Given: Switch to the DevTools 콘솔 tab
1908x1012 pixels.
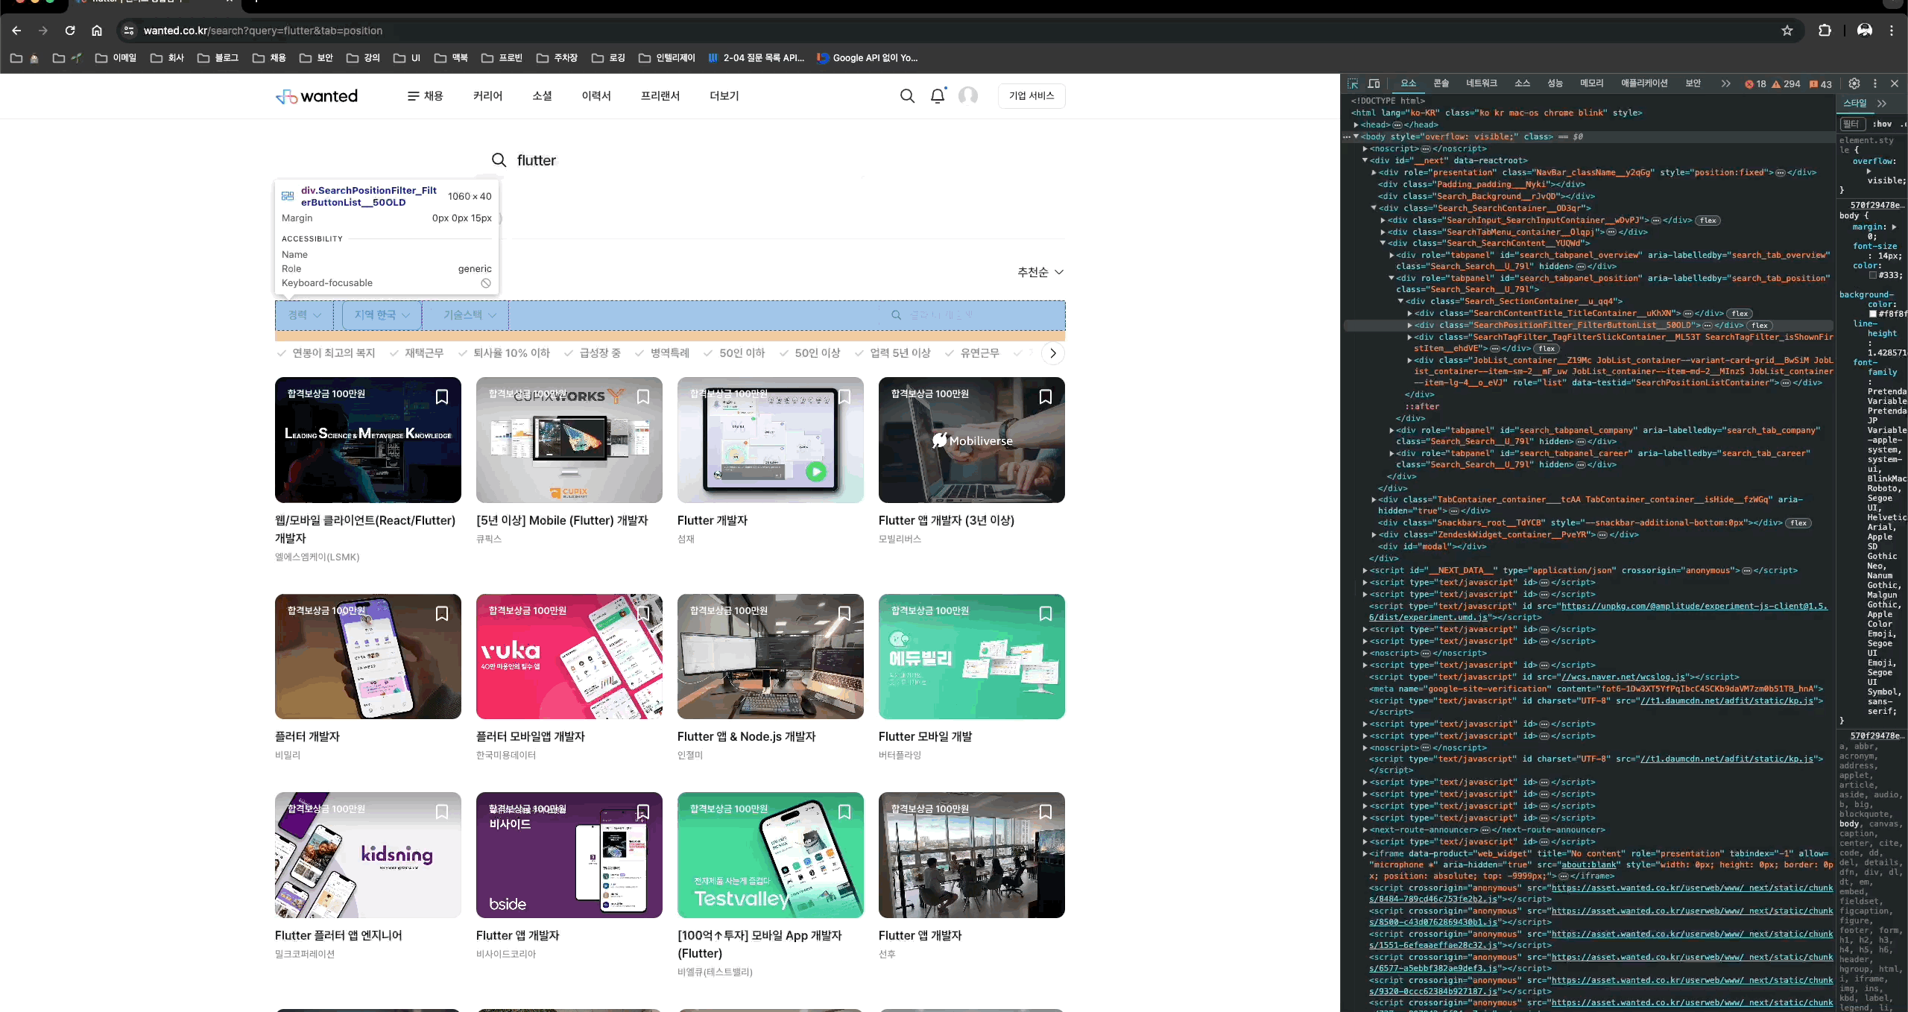Looking at the screenshot, I should tap(1441, 83).
